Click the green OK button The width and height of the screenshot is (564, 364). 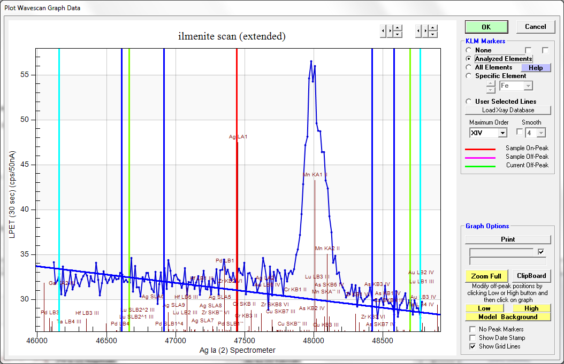(486, 27)
